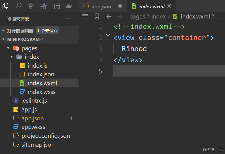Click the 资源管理器 panel title
Viewport: 225px width, 154px height.
pyautogui.click(x=18, y=19)
